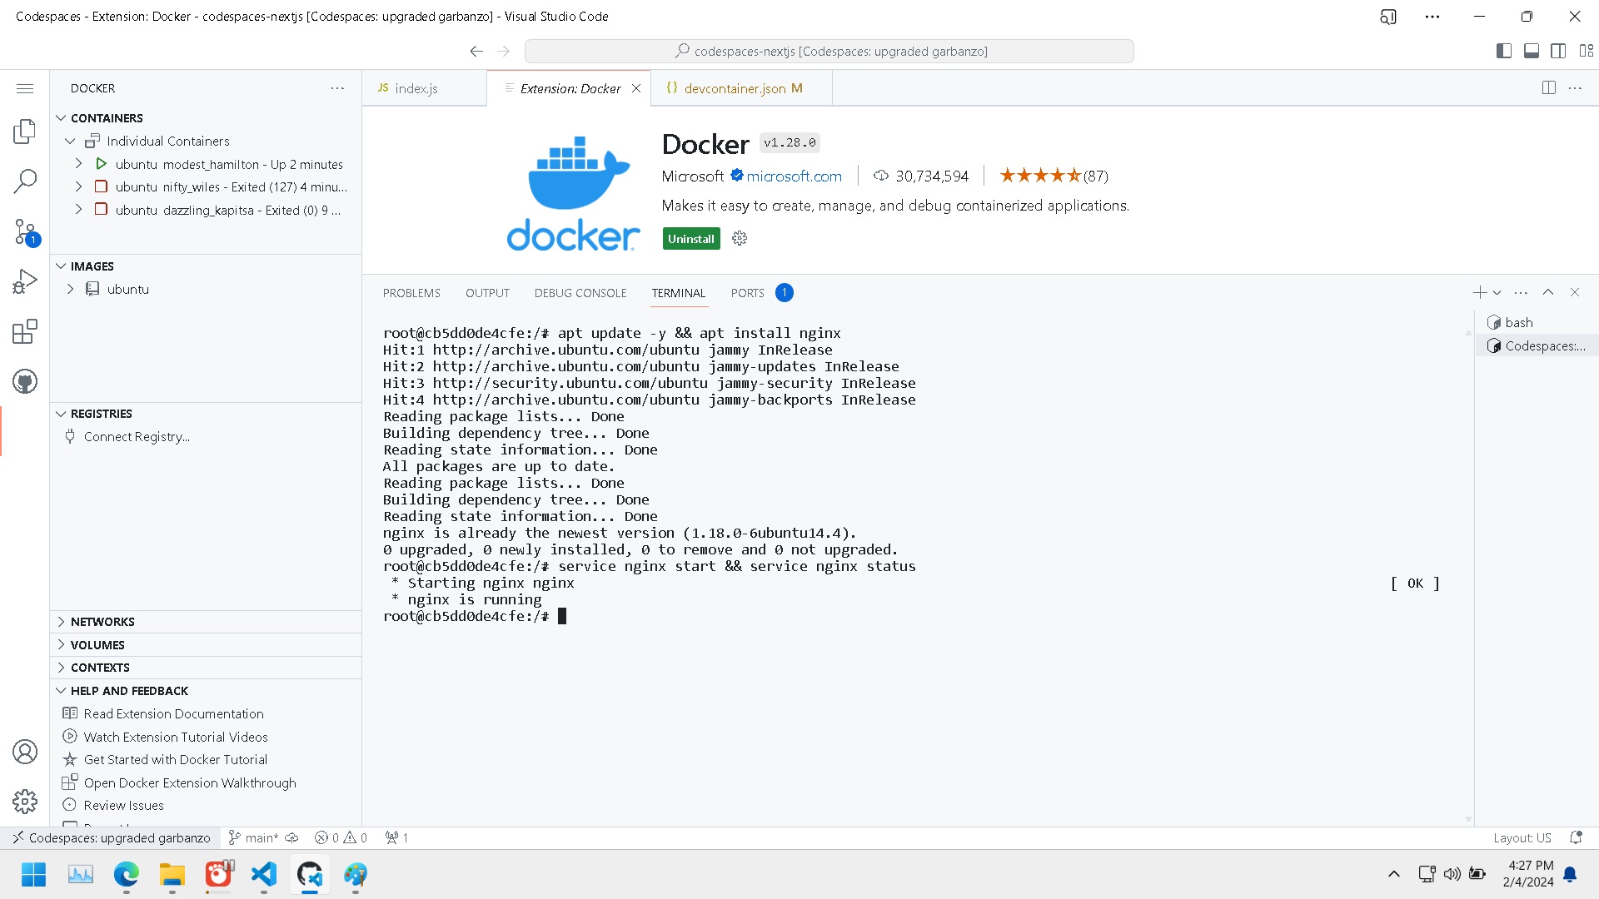Open Windows Start menu

(34, 875)
